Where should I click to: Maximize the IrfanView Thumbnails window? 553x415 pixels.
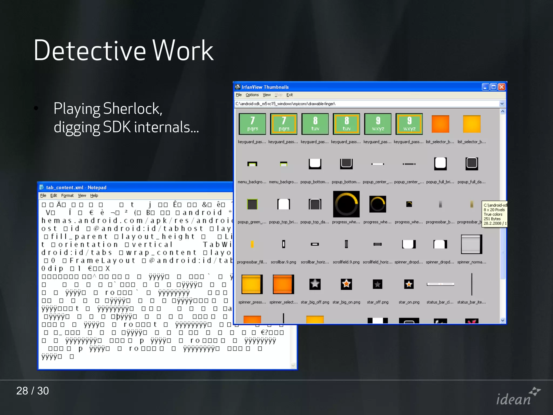point(493,87)
